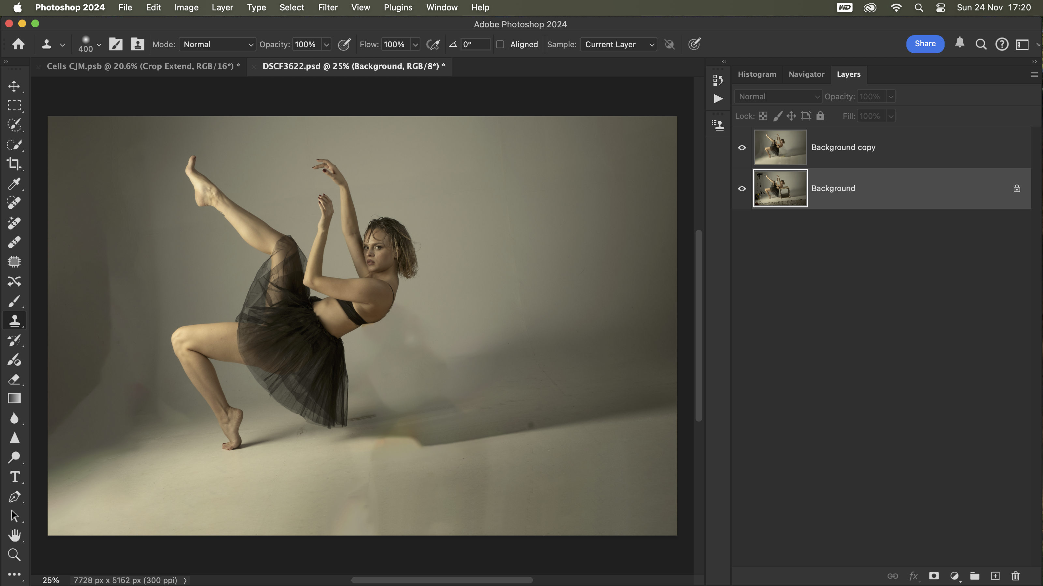This screenshot has height=586, width=1043.
Task: Toggle visibility of Background layer
Action: pos(742,189)
